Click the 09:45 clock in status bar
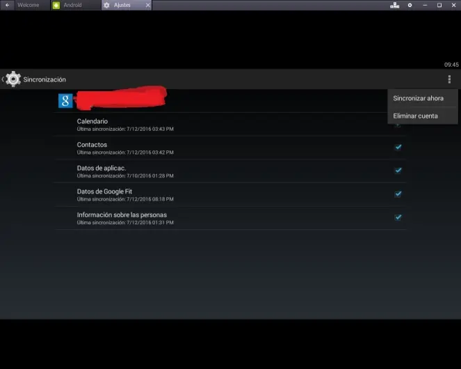461x369 pixels. click(451, 65)
